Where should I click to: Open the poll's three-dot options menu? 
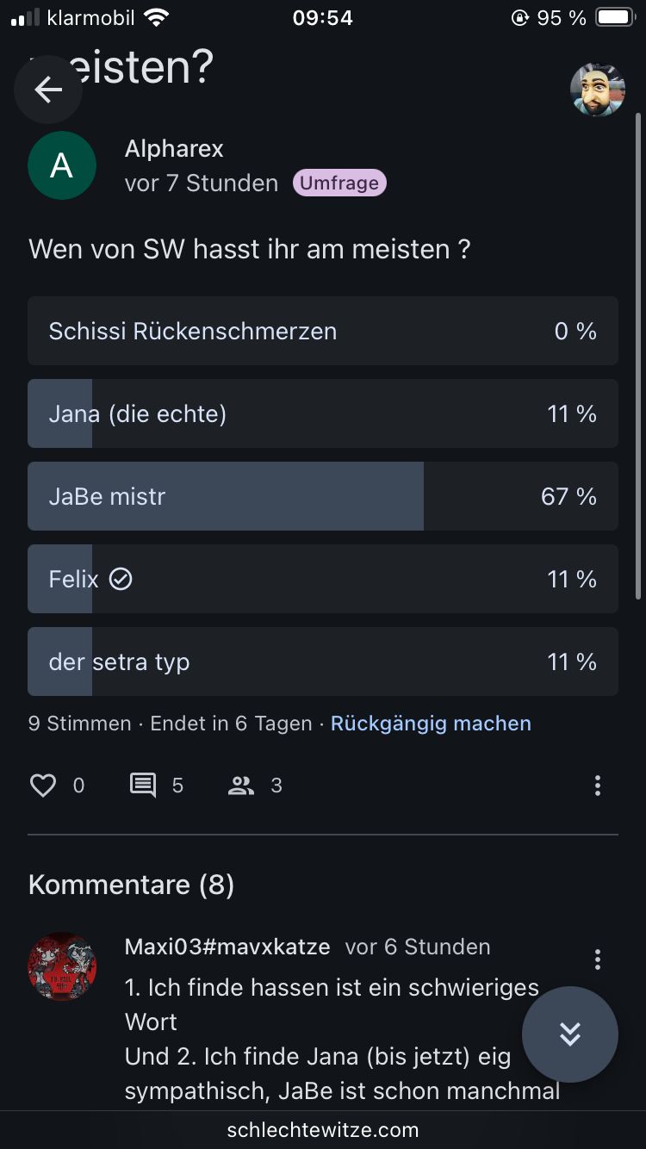click(597, 785)
